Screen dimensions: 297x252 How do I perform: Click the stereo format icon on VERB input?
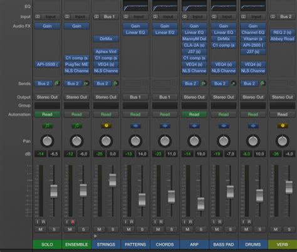click(273, 16)
